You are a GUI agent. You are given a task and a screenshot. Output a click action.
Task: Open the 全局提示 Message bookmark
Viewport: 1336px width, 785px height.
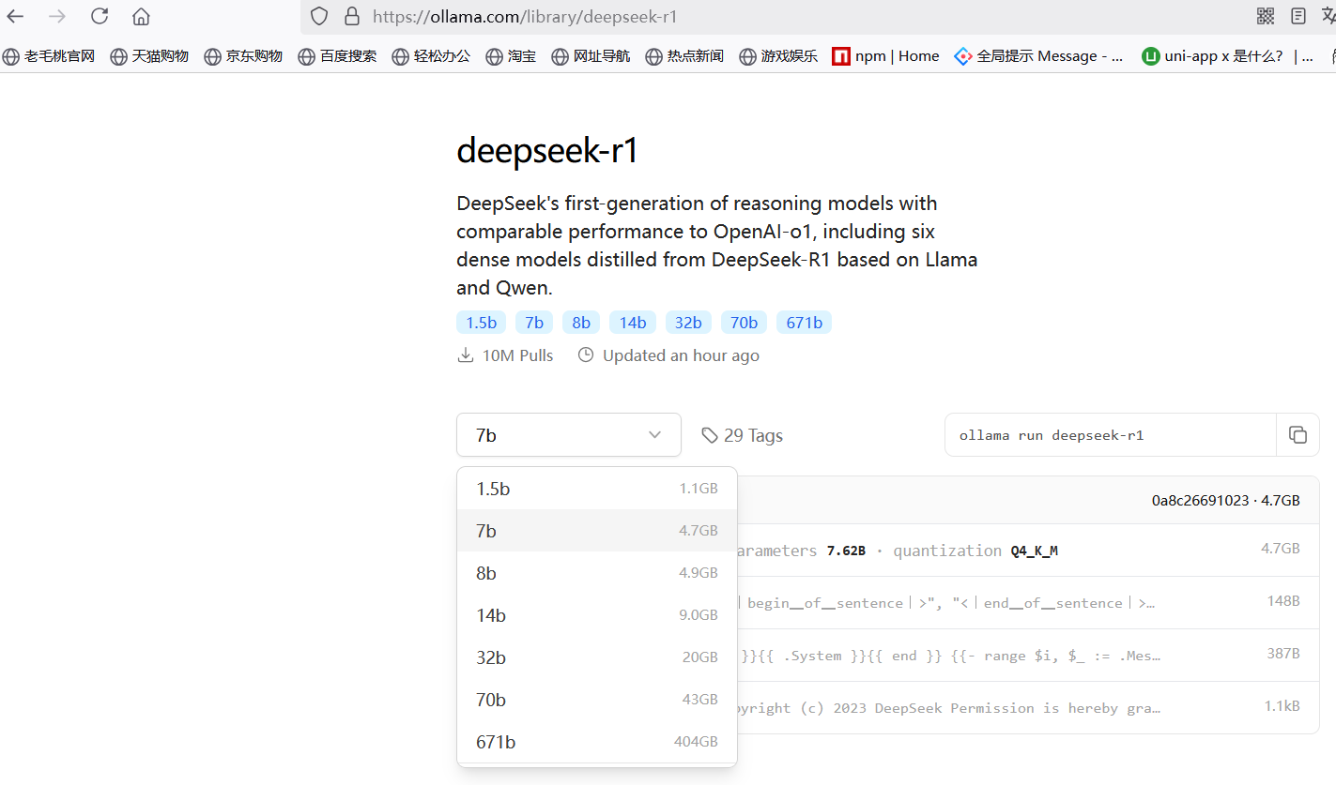(1038, 56)
